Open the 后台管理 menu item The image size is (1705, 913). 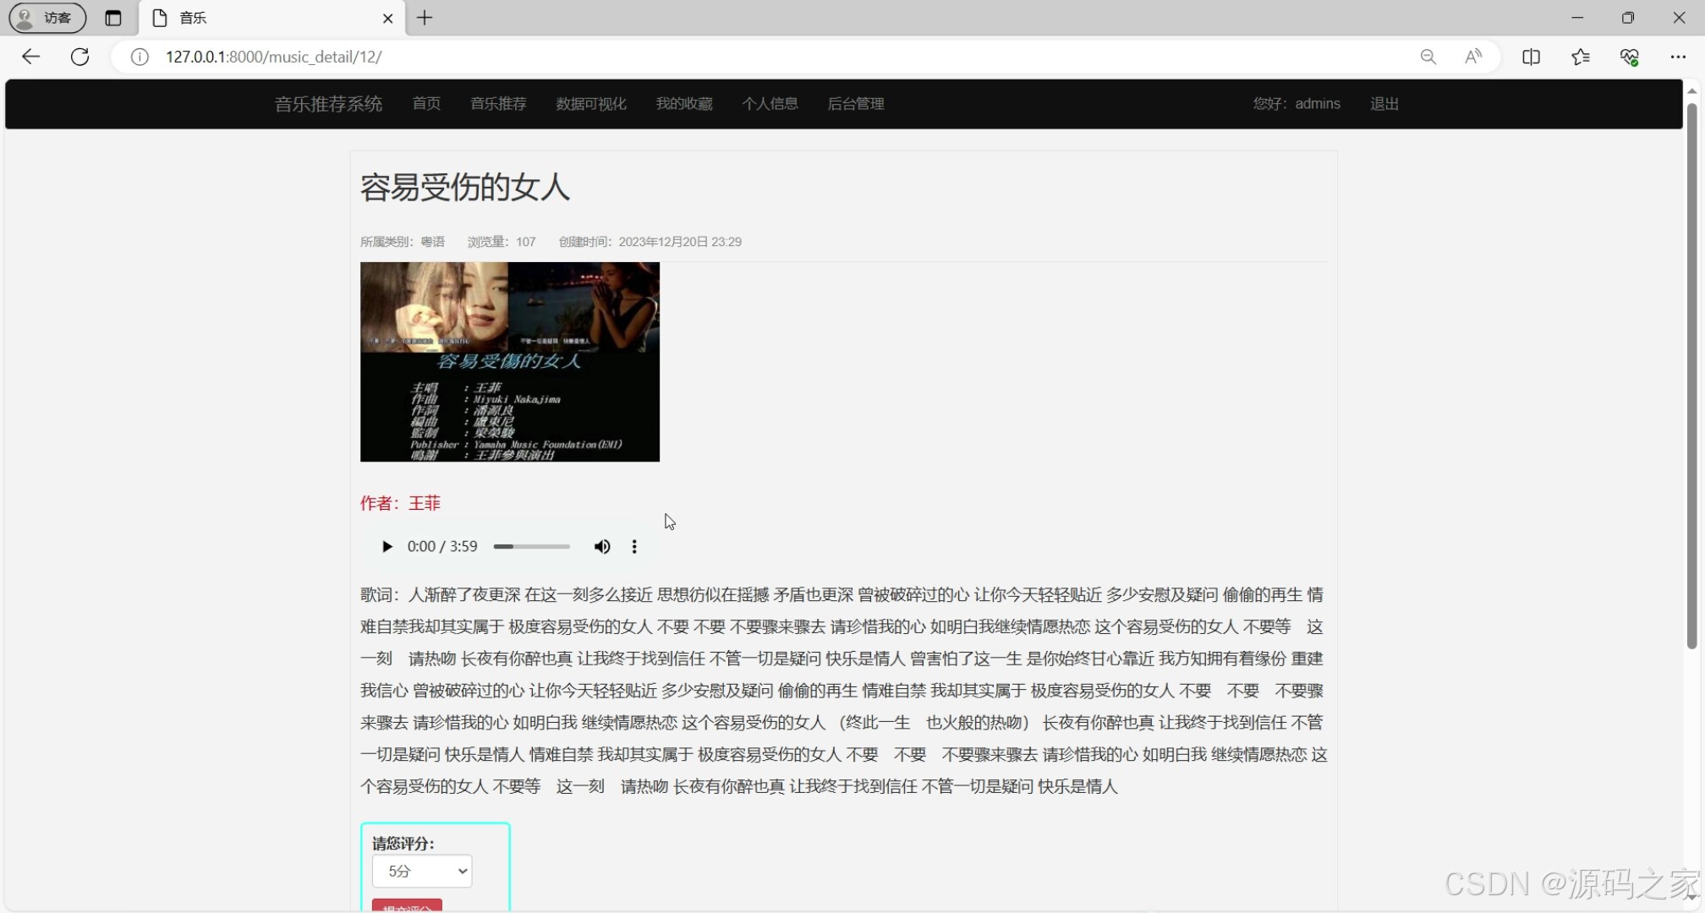tap(856, 103)
